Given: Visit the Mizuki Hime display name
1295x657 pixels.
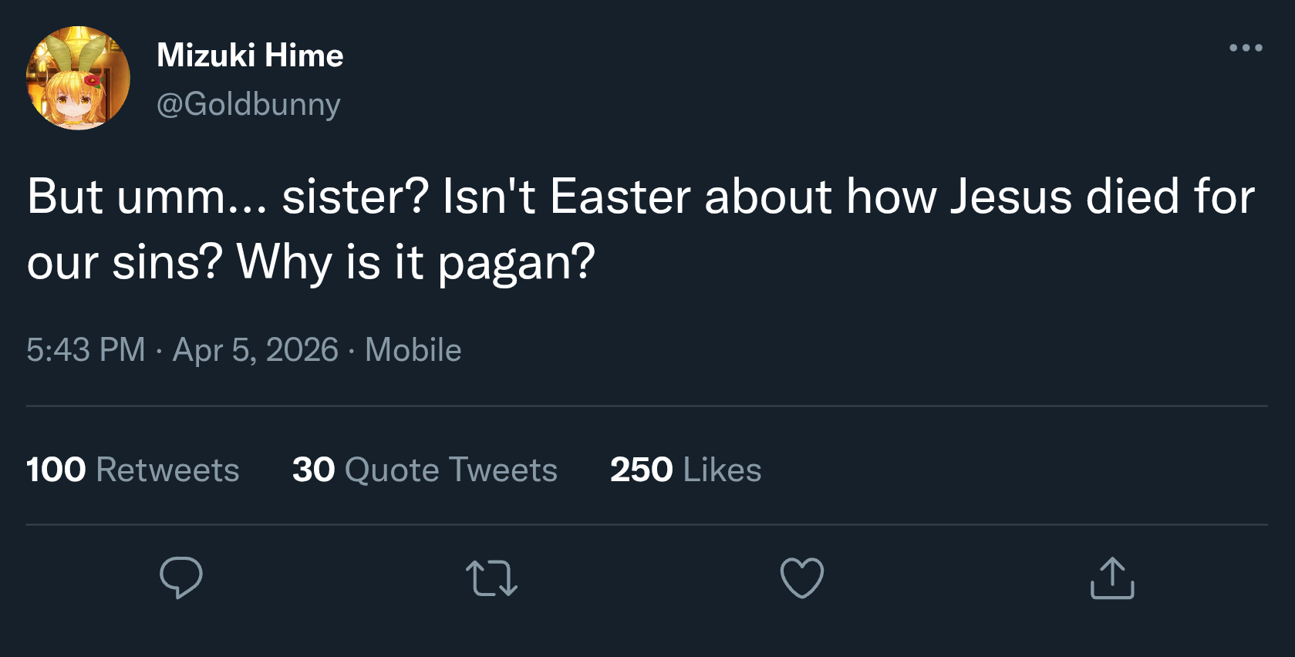Looking at the screenshot, I should tap(250, 56).
